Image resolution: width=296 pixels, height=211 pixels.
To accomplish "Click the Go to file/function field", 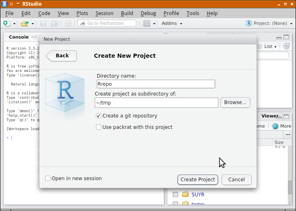I will (107, 23).
